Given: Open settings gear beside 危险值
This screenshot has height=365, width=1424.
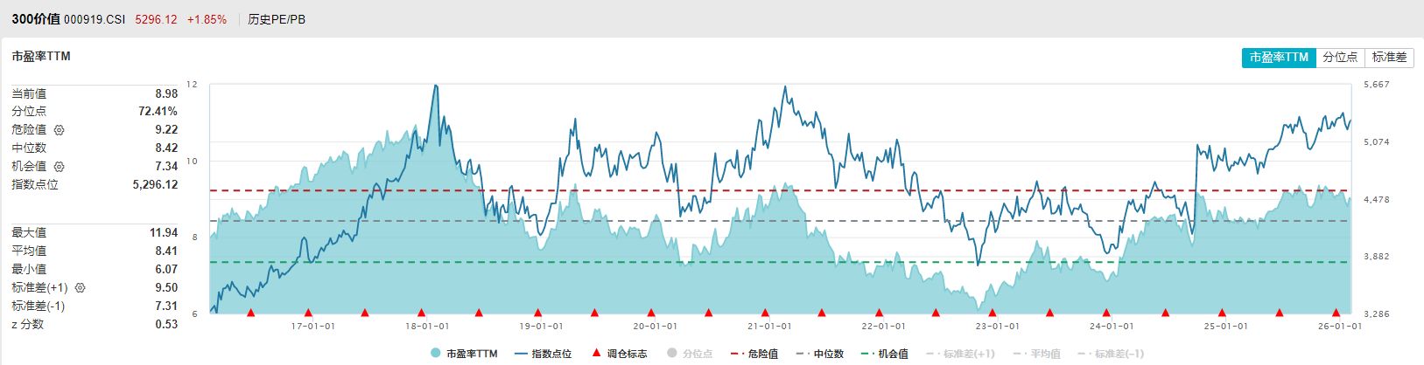Looking at the screenshot, I should coord(60,130).
